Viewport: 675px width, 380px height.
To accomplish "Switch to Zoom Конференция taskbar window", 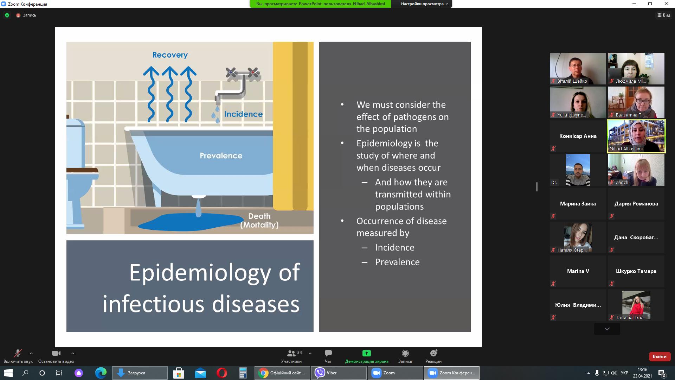I will click(452, 373).
